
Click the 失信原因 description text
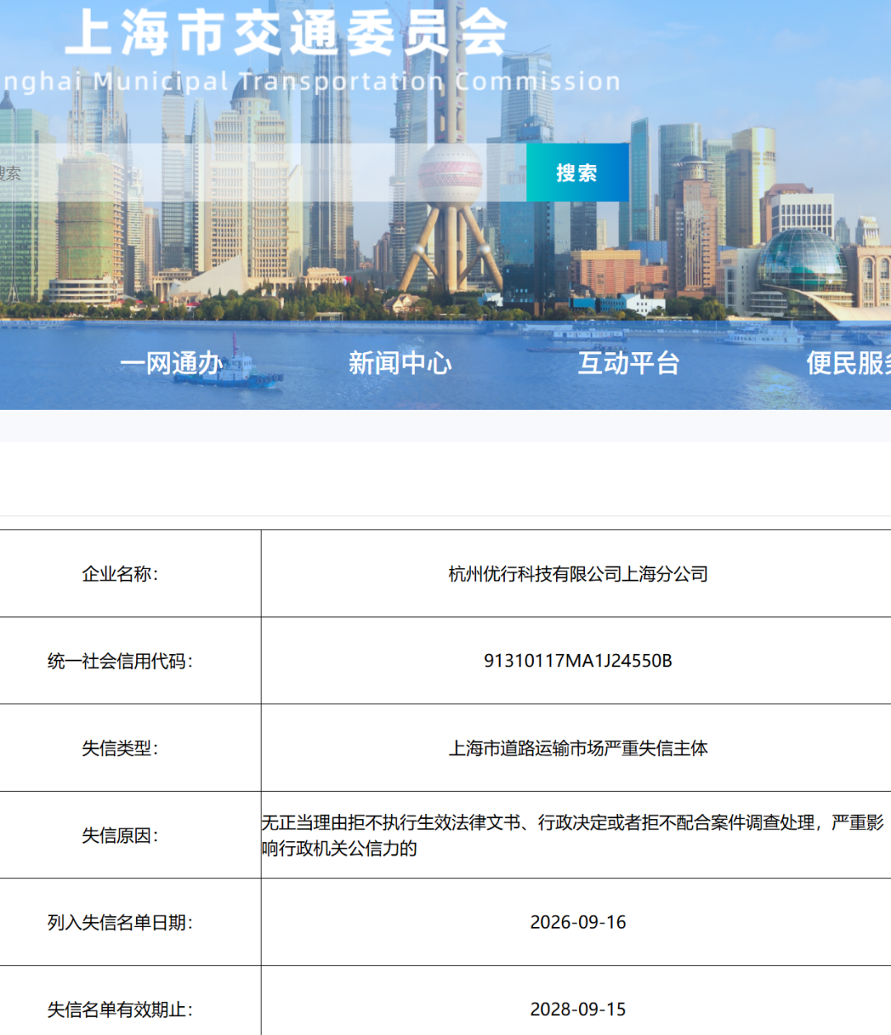pyautogui.click(x=573, y=835)
